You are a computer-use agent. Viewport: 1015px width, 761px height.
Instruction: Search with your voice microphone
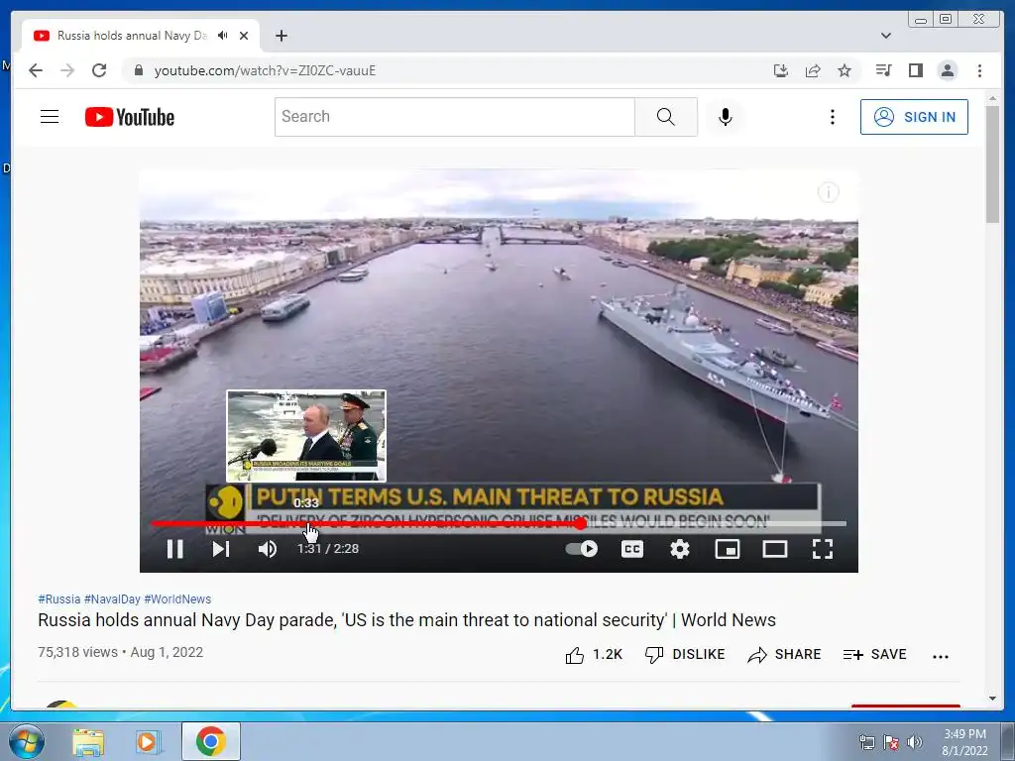pos(726,117)
